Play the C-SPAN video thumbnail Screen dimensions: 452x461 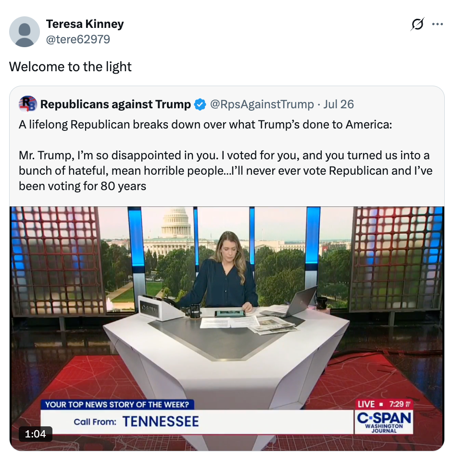(227, 329)
